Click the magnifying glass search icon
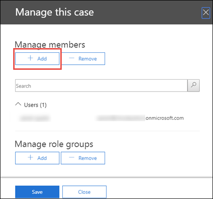This screenshot has width=213, height=199. [194, 85]
